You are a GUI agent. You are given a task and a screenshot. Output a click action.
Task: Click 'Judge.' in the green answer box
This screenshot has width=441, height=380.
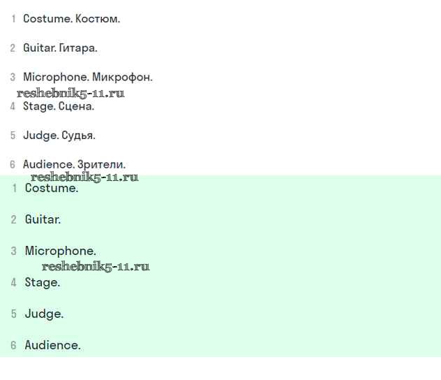click(x=44, y=314)
